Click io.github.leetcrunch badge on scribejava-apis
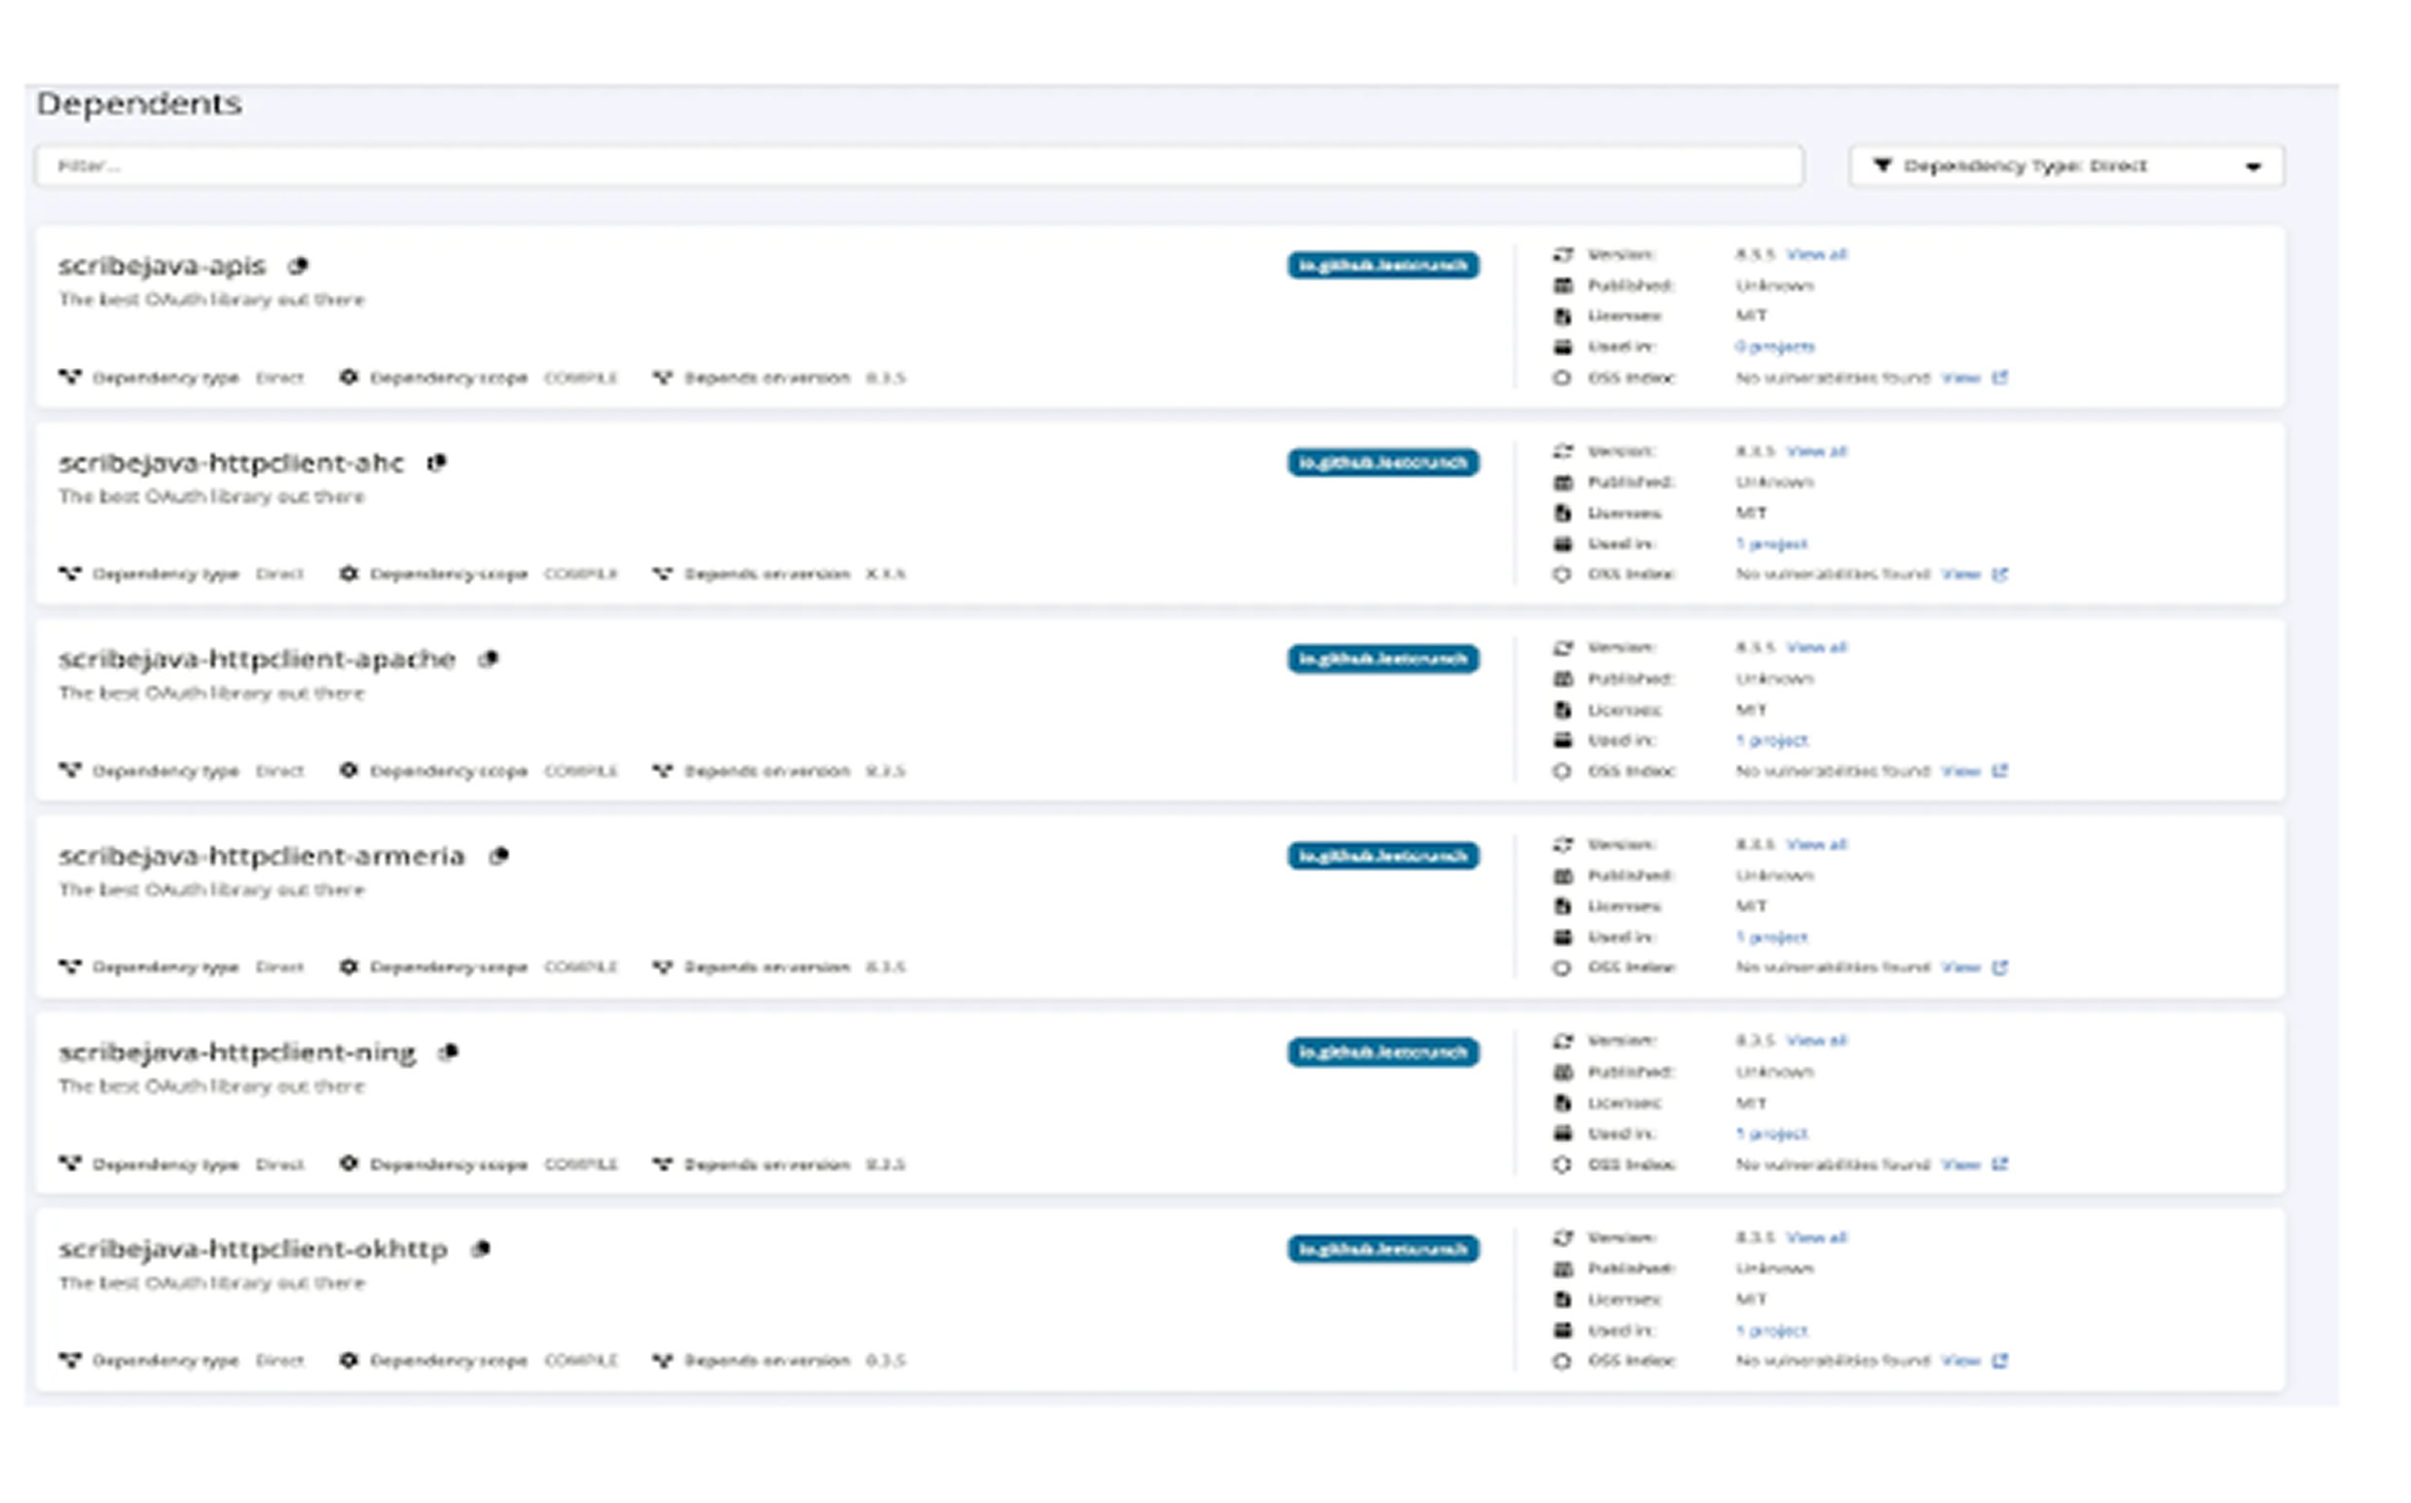2411x1503 pixels. (1382, 266)
